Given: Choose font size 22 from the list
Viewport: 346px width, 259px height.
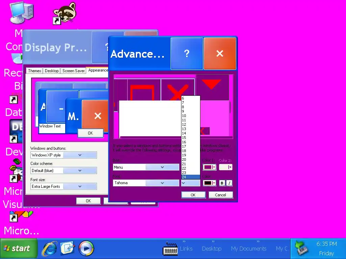Looking at the screenshot, I should pyautogui.click(x=191, y=168).
